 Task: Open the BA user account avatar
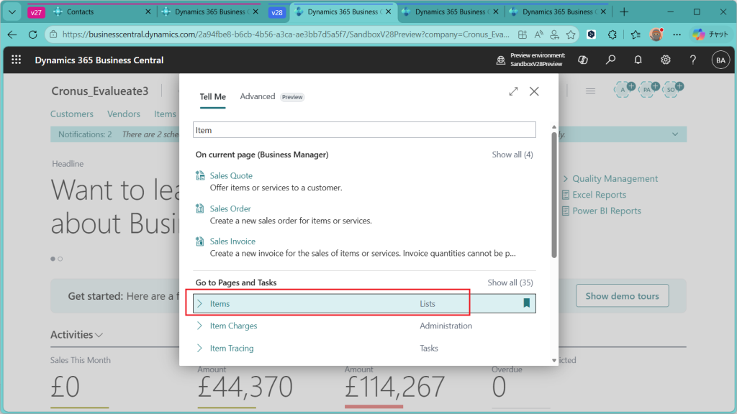pos(720,60)
